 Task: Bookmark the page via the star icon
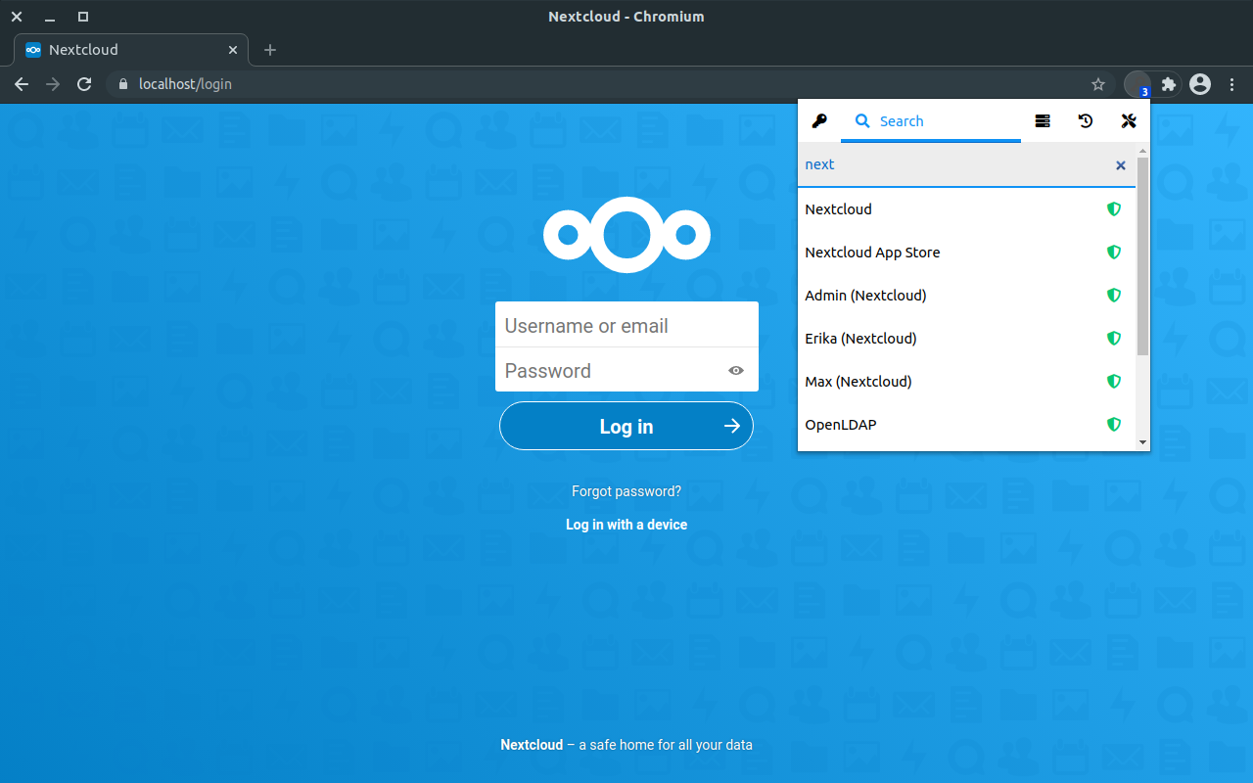pyautogui.click(x=1098, y=84)
